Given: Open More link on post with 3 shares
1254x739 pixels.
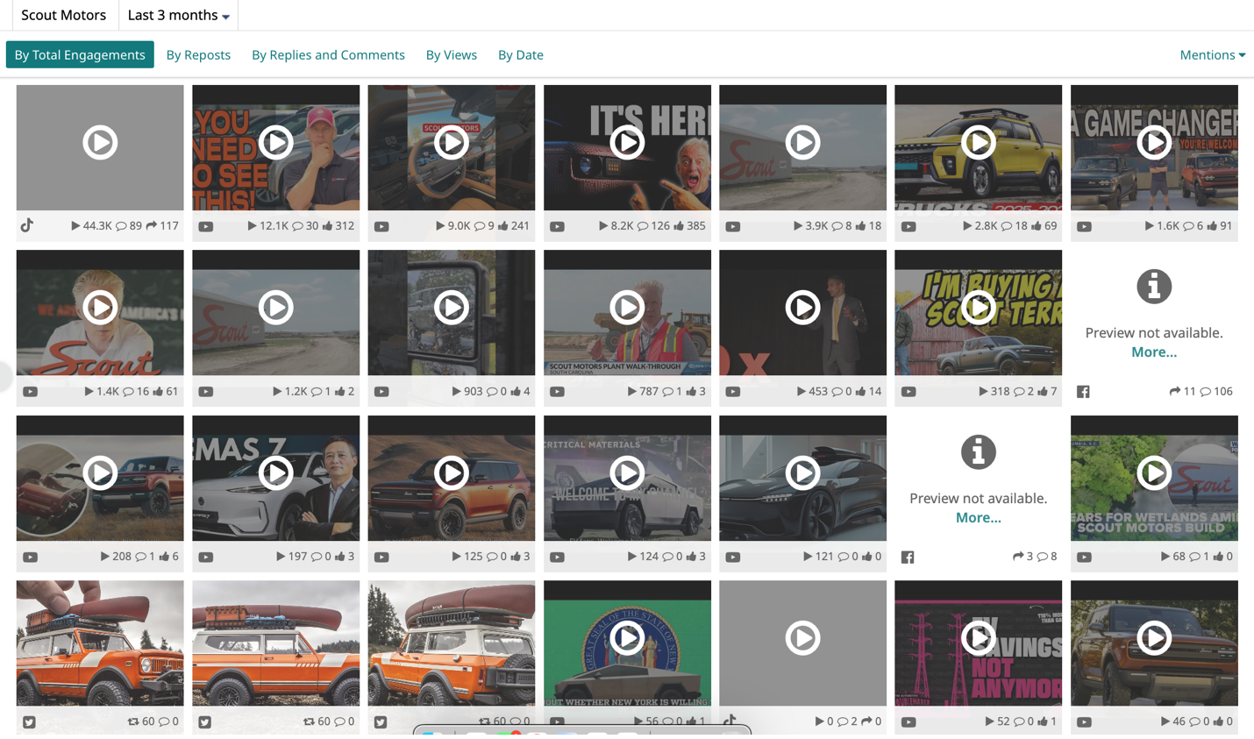Looking at the screenshot, I should (x=979, y=517).
